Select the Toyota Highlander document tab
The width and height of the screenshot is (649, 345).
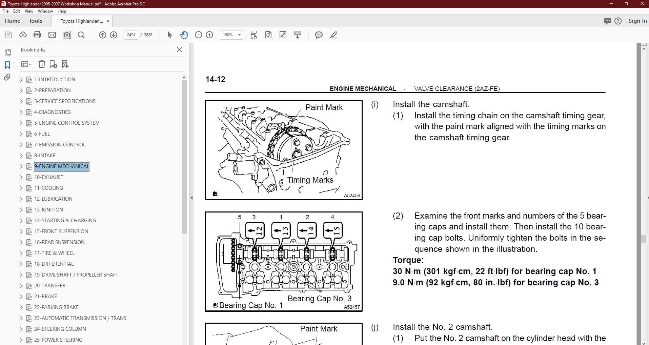82,21
